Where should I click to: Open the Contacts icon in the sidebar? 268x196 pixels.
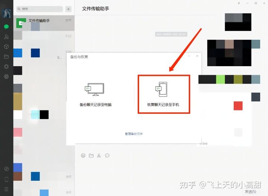click(6, 36)
